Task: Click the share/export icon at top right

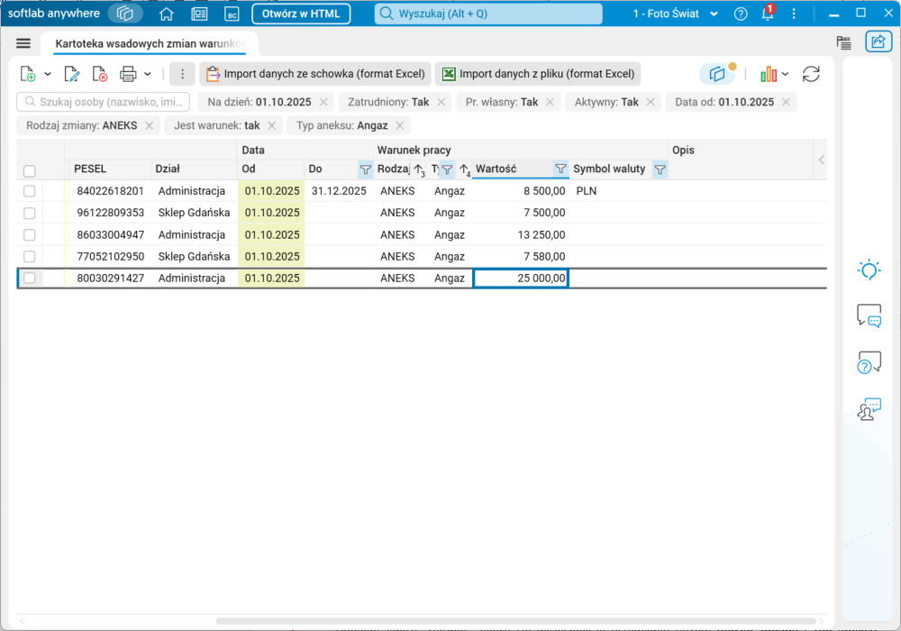Action: tap(878, 41)
